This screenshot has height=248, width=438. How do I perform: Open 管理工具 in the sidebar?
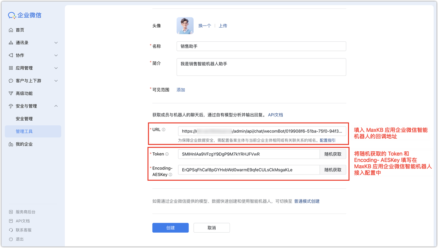[x=24, y=132]
